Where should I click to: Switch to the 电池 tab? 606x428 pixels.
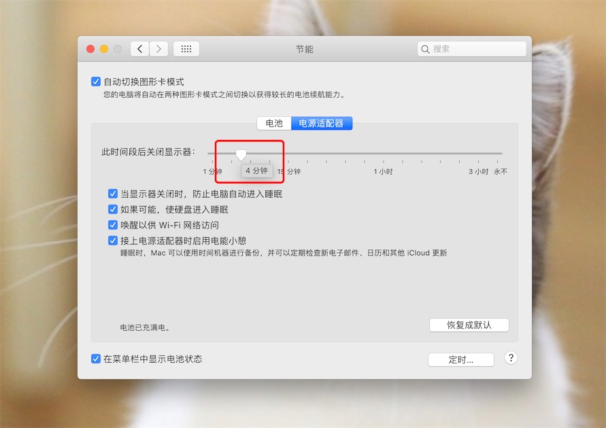click(274, 124)
